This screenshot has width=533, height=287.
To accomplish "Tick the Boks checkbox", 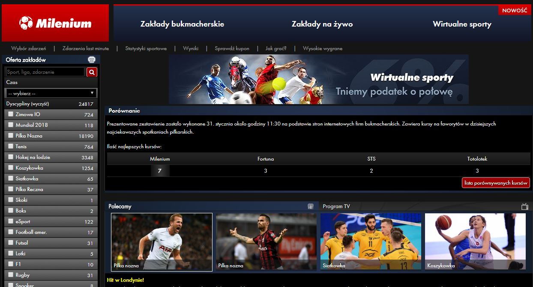I will coord(10,211).
